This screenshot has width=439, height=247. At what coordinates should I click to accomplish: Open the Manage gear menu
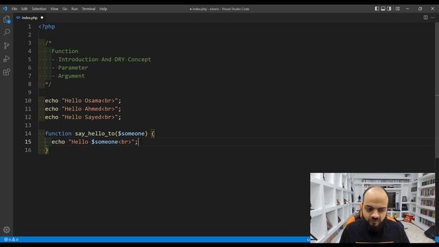(7, 230)
